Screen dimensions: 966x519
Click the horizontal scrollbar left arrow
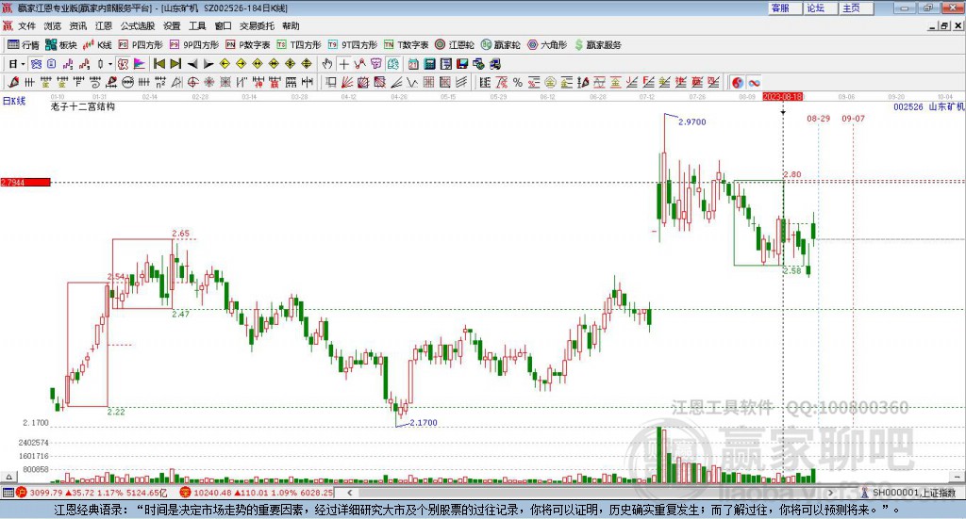tap(349, 493)
